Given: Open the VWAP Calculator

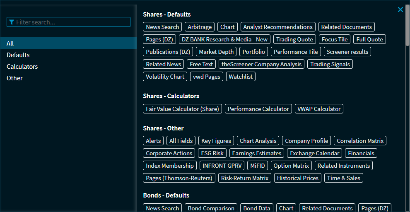Looking at the screenshot, I should [319, 109].
